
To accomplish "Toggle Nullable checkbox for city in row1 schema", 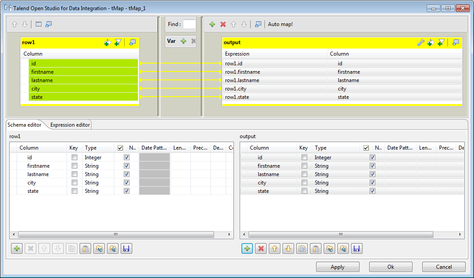I will [126, 182].
